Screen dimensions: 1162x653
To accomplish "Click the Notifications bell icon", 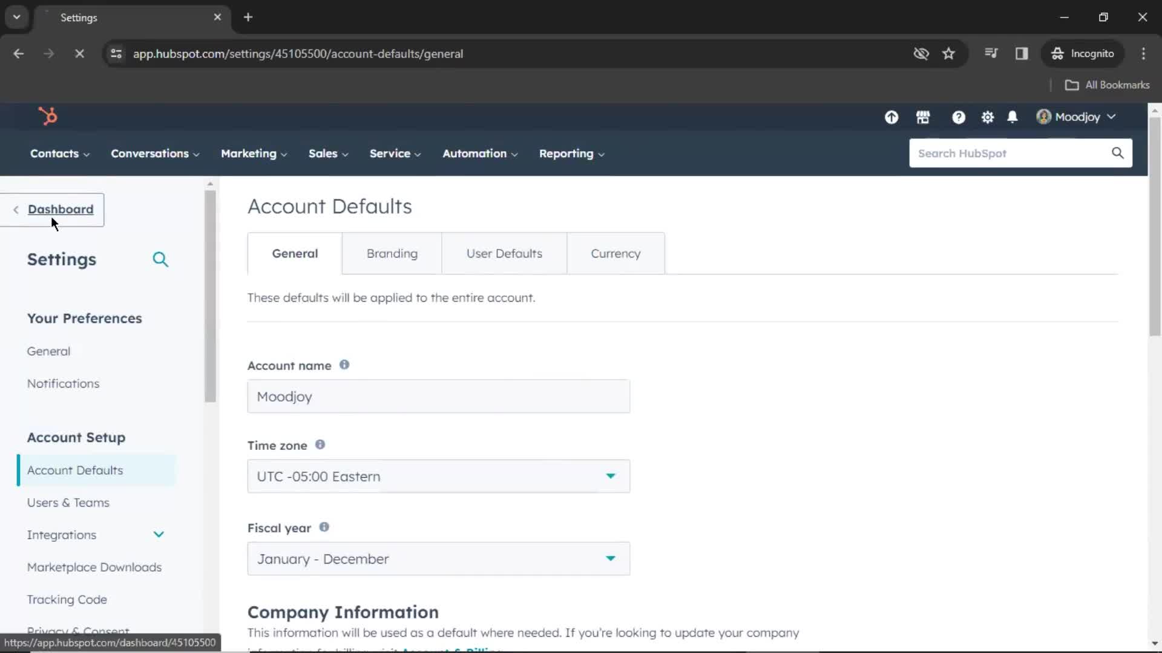I will [x=1013, y=117].
